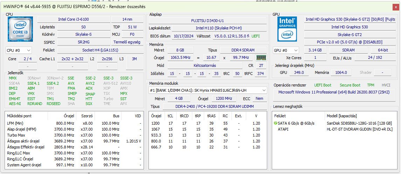Click the tRFC value 374

[x=261, y=74]
